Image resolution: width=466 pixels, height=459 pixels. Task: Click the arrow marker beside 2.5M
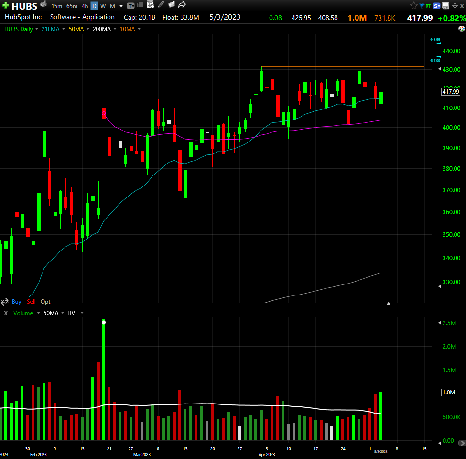440,323
